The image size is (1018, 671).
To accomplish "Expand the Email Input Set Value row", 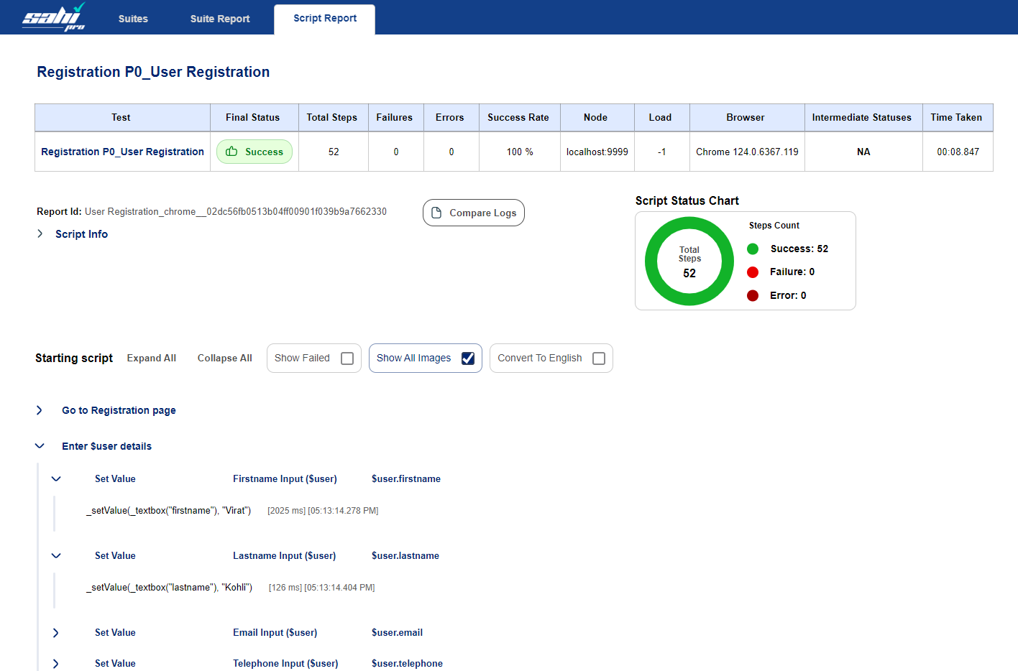I will pyautogui.click(x=56, y=633).
